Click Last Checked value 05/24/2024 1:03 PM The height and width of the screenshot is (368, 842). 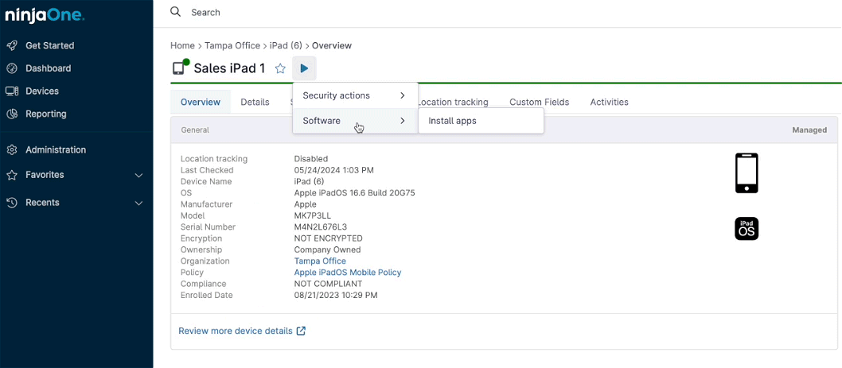pyautogui.click(x=334, y=170)
